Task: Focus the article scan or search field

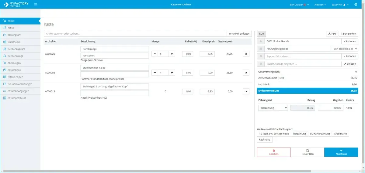Action: point(135,34)
